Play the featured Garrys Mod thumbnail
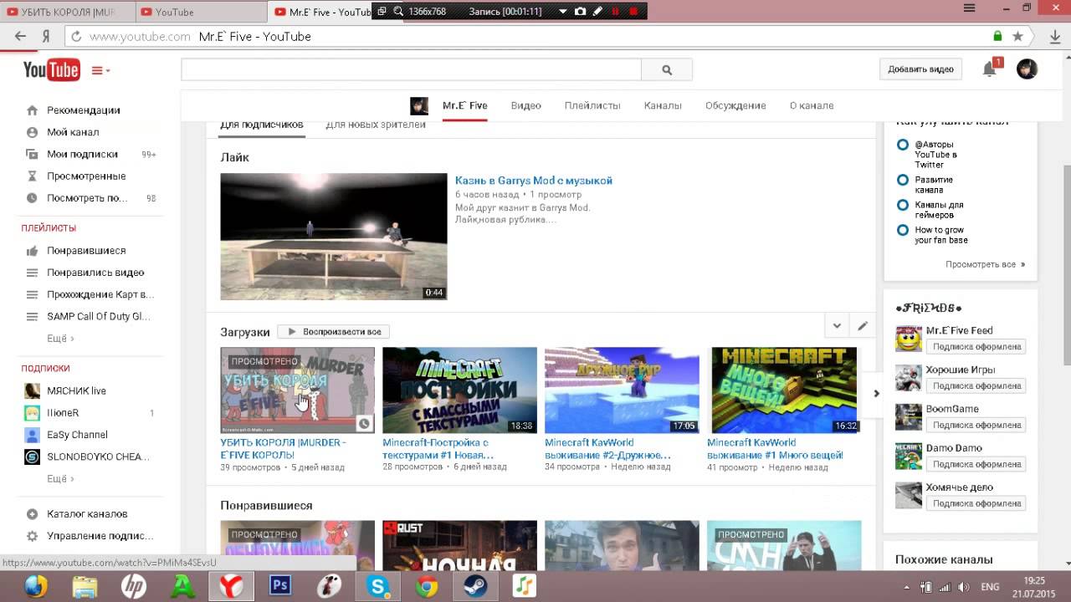This screenshot has width=1071, height=602. pyautogui.click(x=334, y=237)
